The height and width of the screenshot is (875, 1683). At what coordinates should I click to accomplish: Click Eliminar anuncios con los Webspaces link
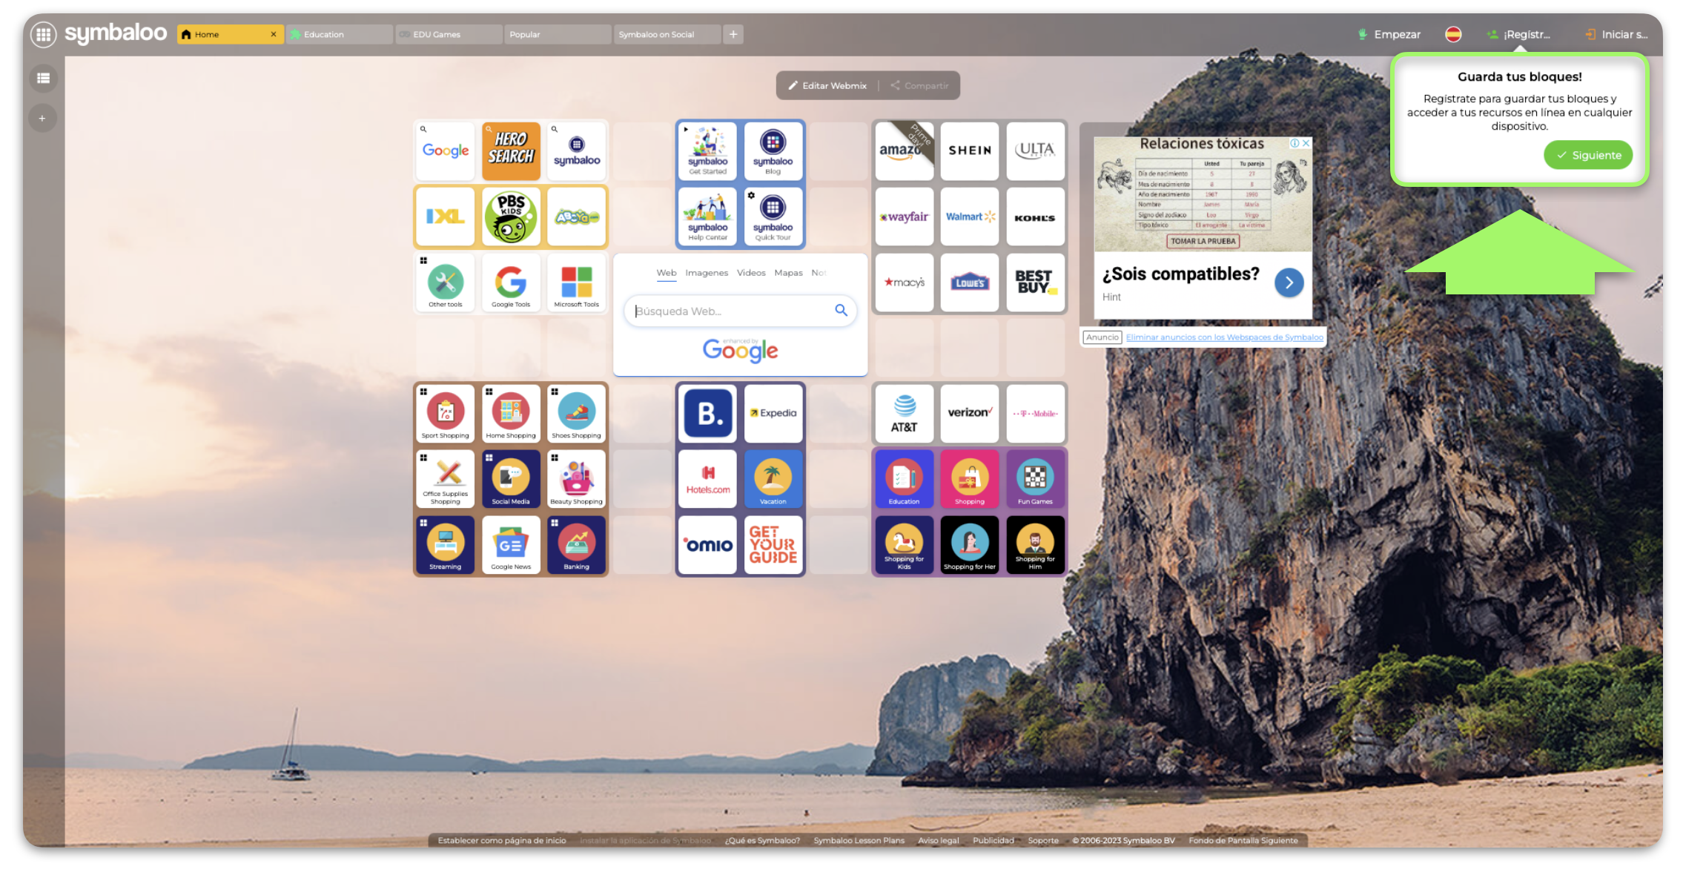click(1224, 337)
